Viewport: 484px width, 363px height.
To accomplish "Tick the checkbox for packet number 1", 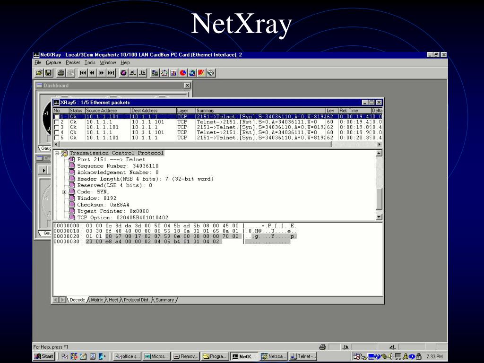I will click(57, 117).
